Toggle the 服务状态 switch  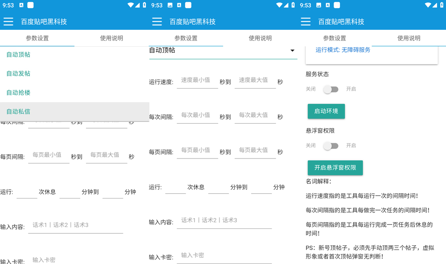331,89
